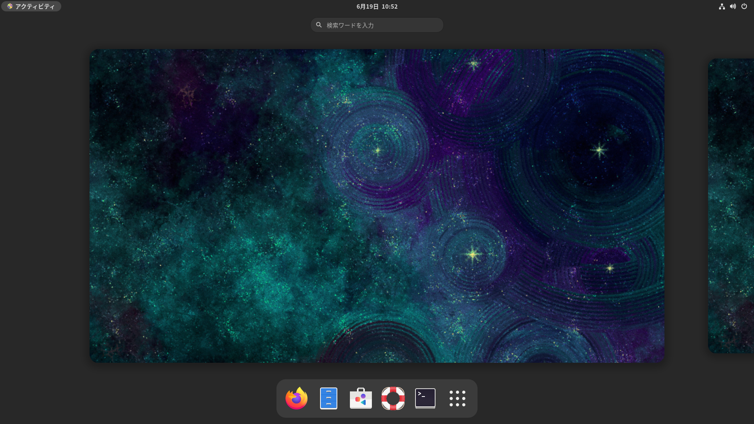Open the Software store icon
754x424 pixels.
pyautogui.click(x=361, y=398)
